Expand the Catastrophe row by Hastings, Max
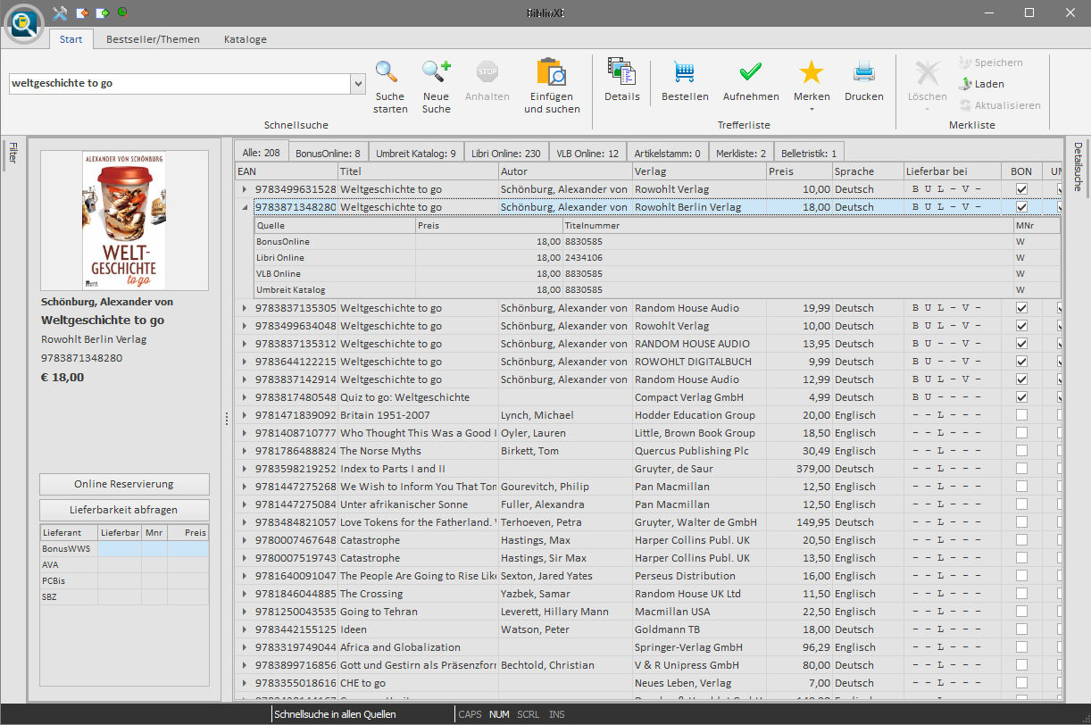 [x=245, y=540]
